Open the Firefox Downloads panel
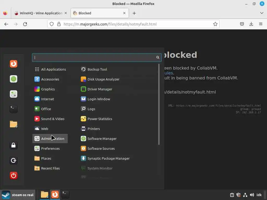Viewport: 267px width, 200px height. point(251,24)
